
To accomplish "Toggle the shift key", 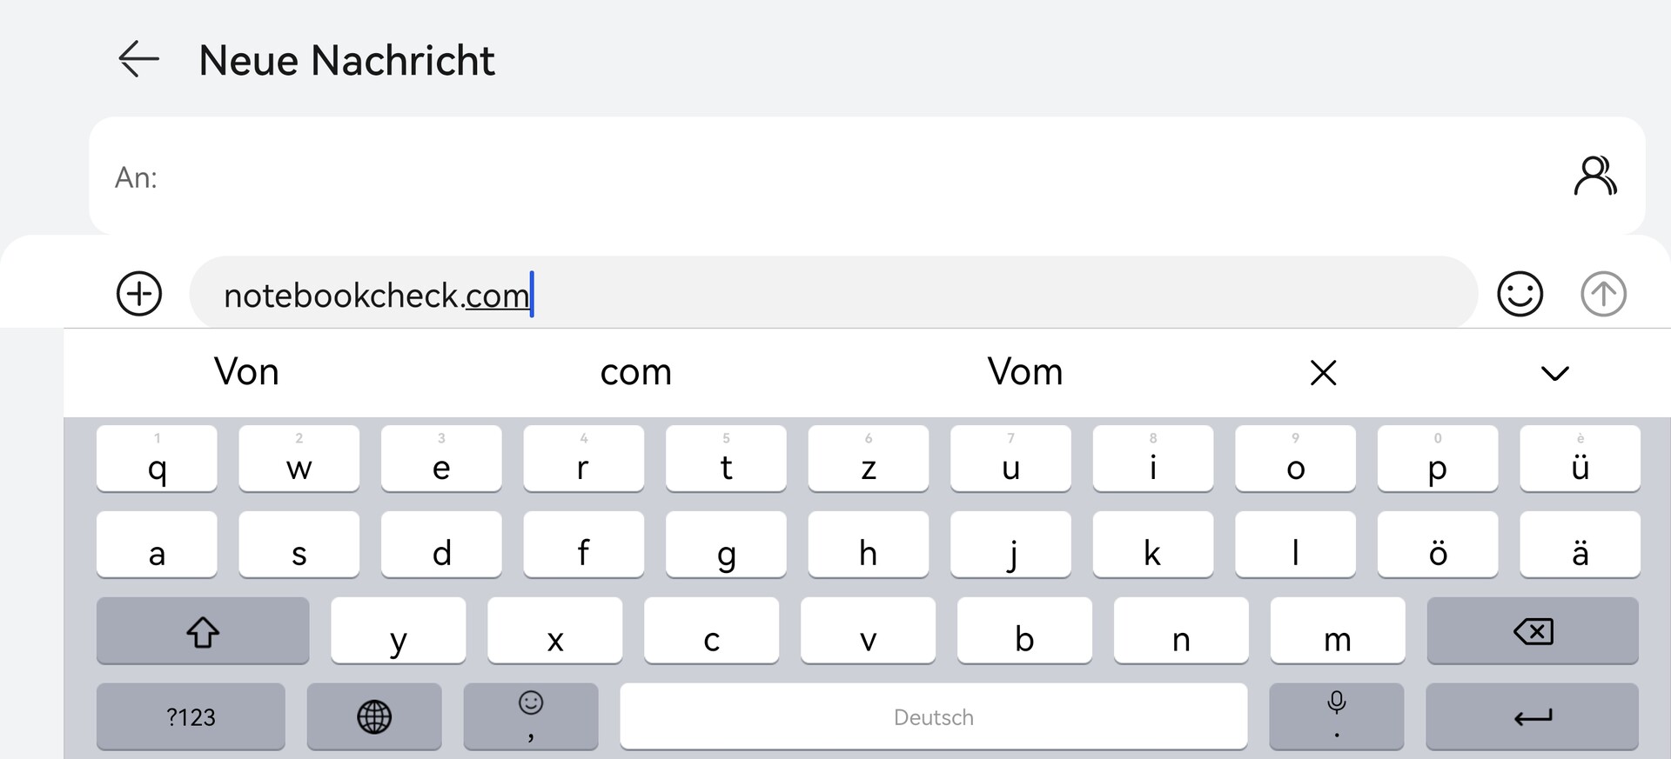I will [203, 631].
